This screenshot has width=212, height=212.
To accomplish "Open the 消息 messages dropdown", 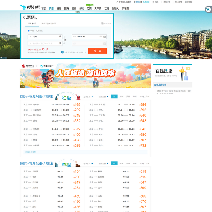I will pos(157,2).
